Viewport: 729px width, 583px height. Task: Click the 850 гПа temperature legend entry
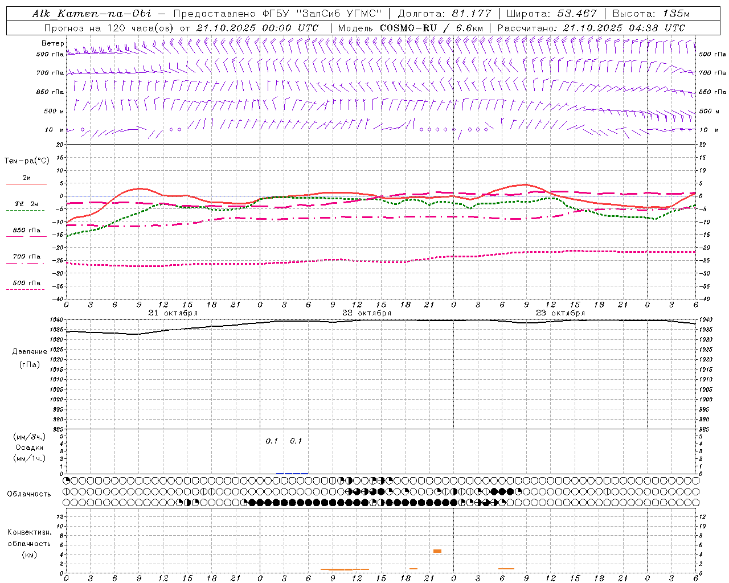[x=27, y=231]
